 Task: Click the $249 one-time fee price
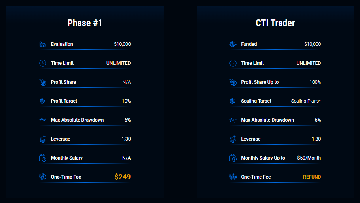pos(122,177)
